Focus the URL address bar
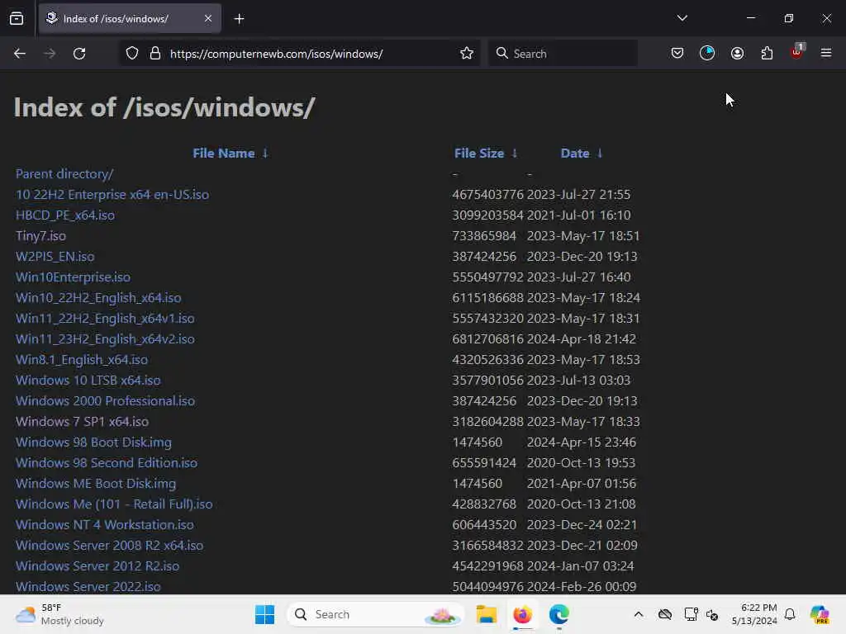Viewport: 846px width, 634px height. coord(299,54)
